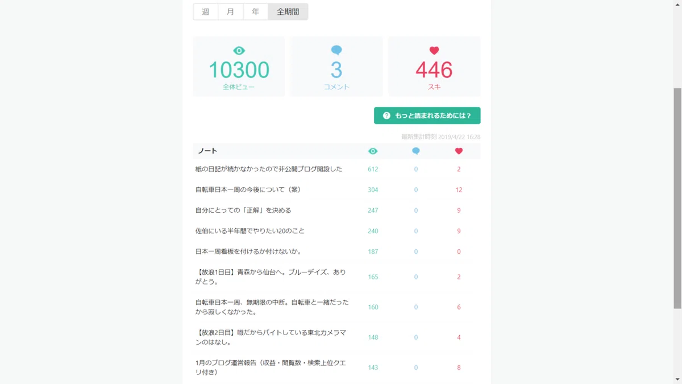Switch to the 年 period tab
Viewport: 682px width, 384px height.
256,12
